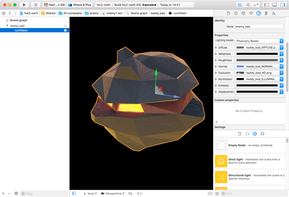Image resolution: width=289 pixels, height=197 pixels.
Task: Show the Code Snippet library
Action: coord(247,134)
